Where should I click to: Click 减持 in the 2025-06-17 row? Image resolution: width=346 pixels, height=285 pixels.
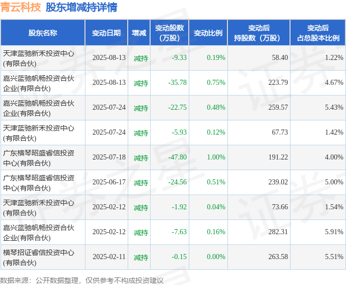pyautogui.click(x=141, y=183)
